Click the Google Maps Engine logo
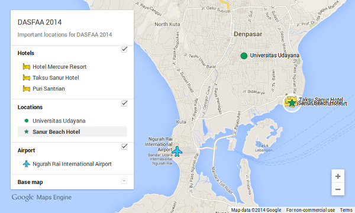Image resolution: width=355 pixels, height=213 pixels. pos(41,198)
